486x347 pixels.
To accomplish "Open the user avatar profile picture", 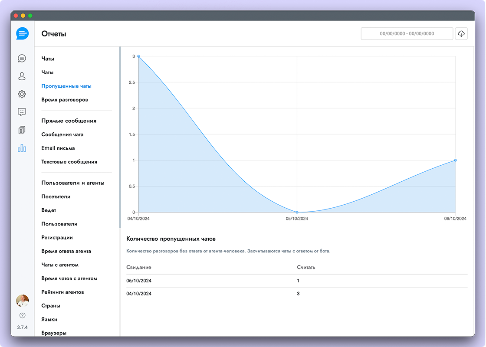I will click(22, 301).
